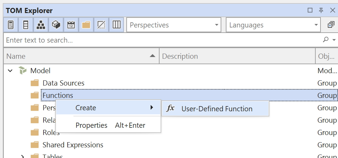This screenshot has height=158, width=338.
Task: Click the search text field
Action: (x=161, y=40)
